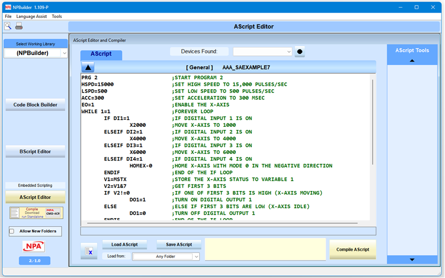Click the down arrow at bottom of AScript Tools
Viewport: 445px width, 278px height.
[412, 260]
